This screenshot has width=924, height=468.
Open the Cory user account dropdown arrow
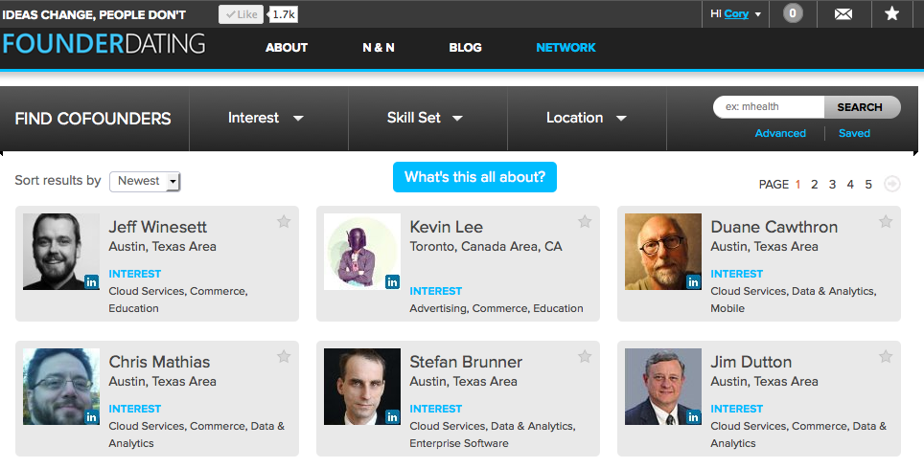[x=758, y=14]
